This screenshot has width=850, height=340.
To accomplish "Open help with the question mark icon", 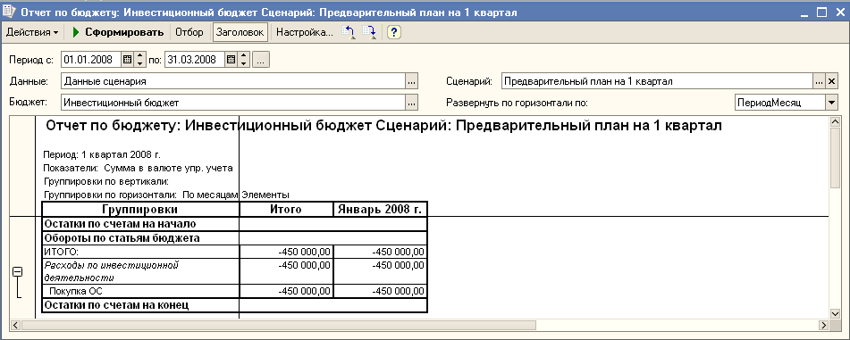I will tap(394, 32).
